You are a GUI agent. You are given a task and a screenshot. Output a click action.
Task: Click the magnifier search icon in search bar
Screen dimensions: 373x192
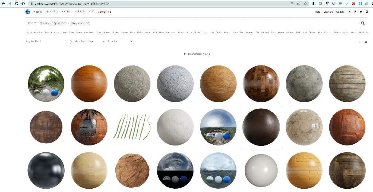(362, 23)
